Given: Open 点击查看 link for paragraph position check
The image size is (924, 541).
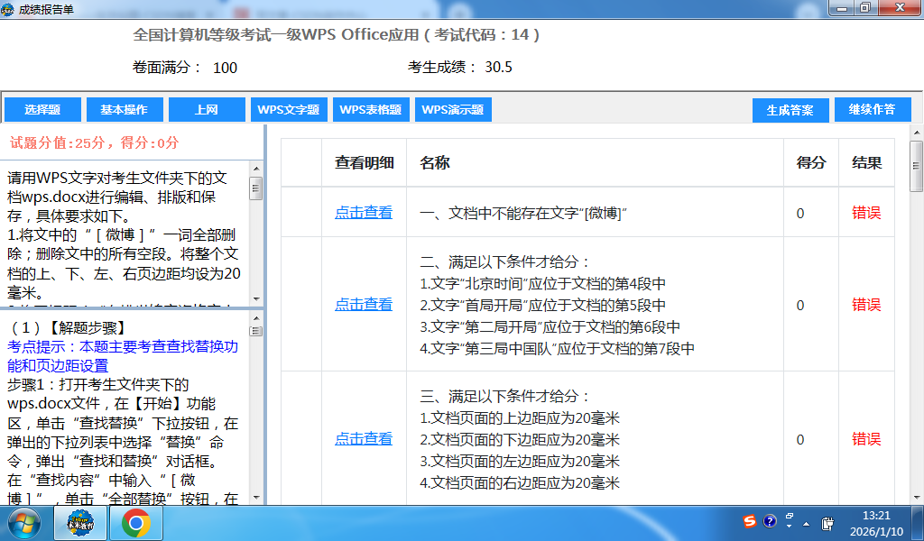Looking at the screenshot, I should (x=364, y=305).
